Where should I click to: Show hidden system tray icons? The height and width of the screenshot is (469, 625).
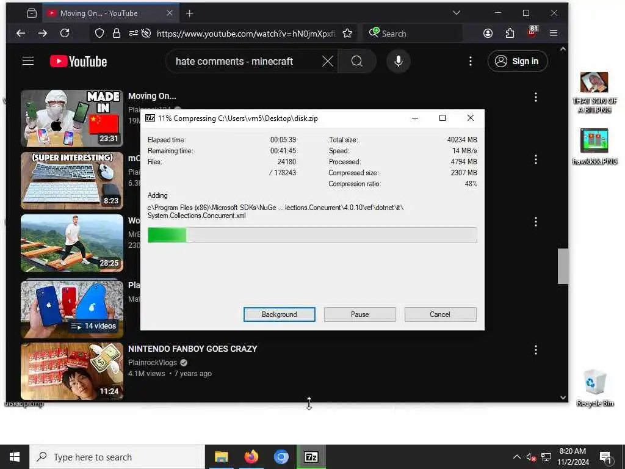516,457
